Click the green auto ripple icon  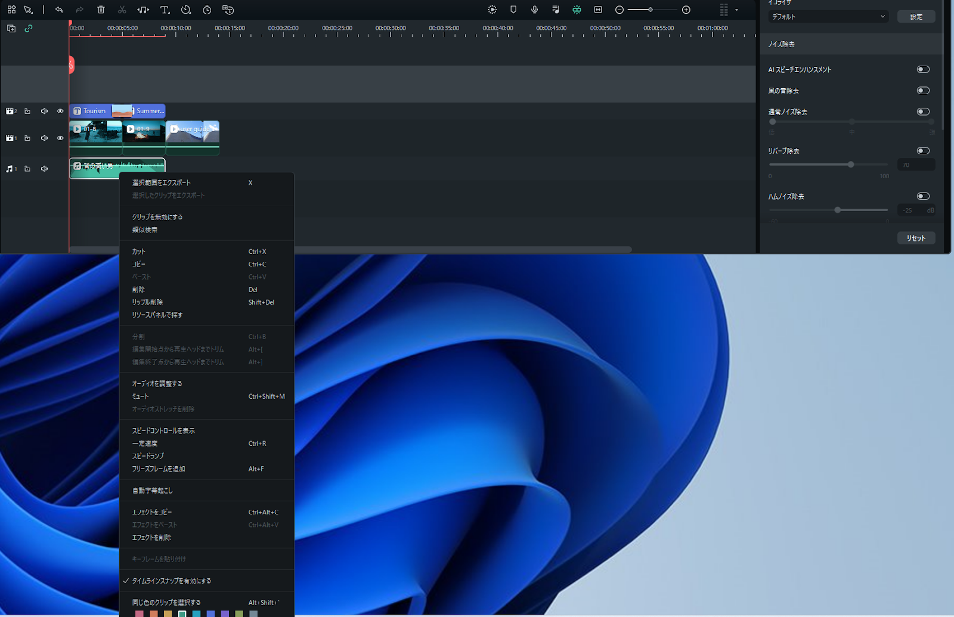(x=577, y=10)
